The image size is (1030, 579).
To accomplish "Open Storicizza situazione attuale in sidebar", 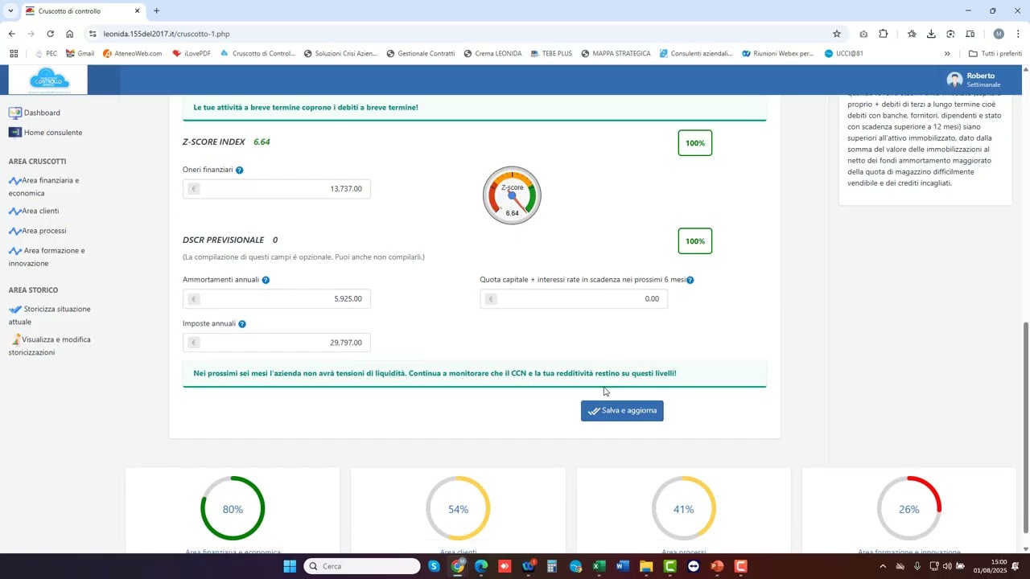I will point(56,310).
